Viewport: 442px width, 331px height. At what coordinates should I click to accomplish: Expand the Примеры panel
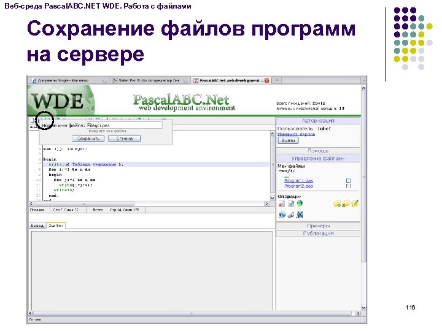click(x=318, y=226)
